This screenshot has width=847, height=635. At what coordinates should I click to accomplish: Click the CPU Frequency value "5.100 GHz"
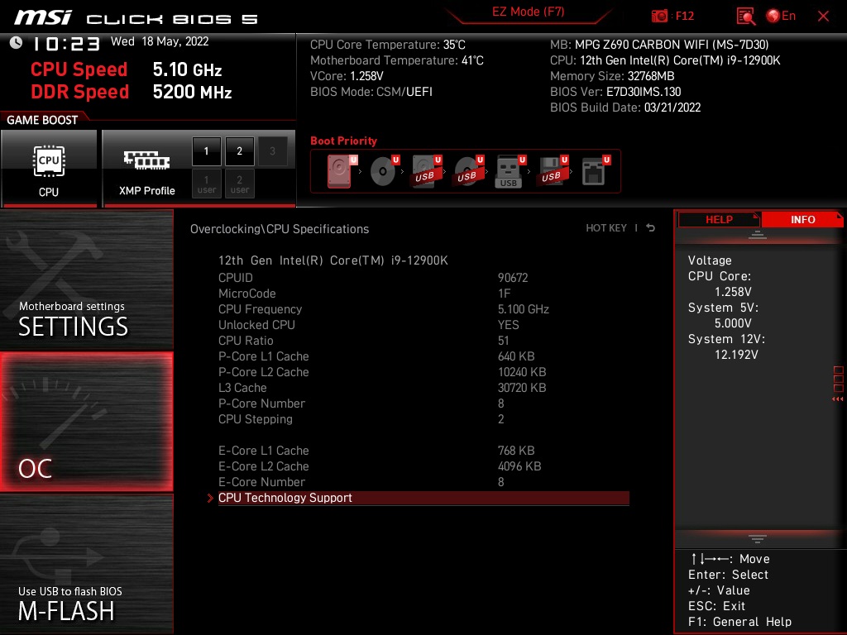[x=523, y=309]
